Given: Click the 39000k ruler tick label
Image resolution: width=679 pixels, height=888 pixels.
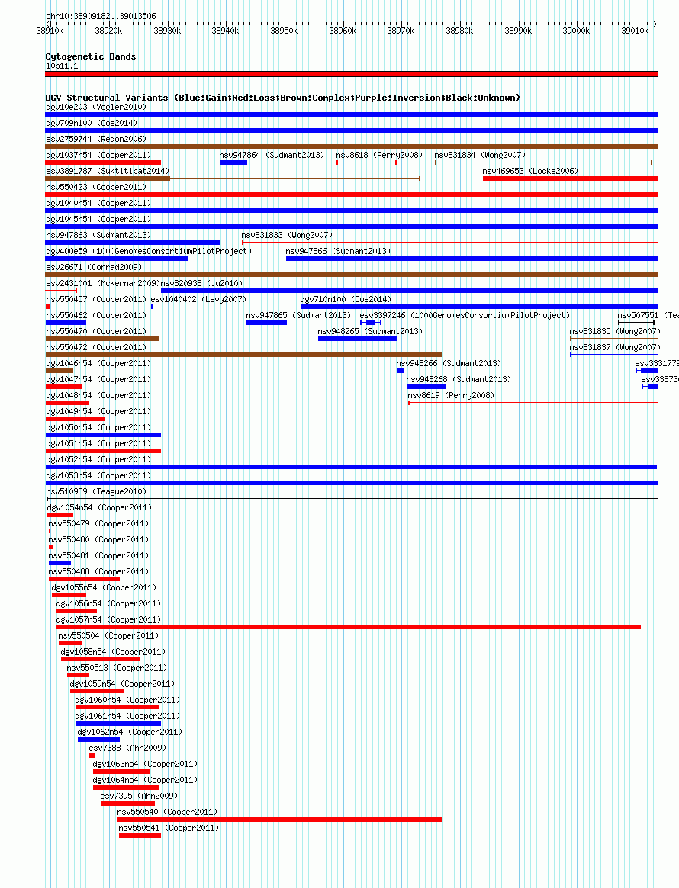Looking at the screenshot, I should [576, 31].
